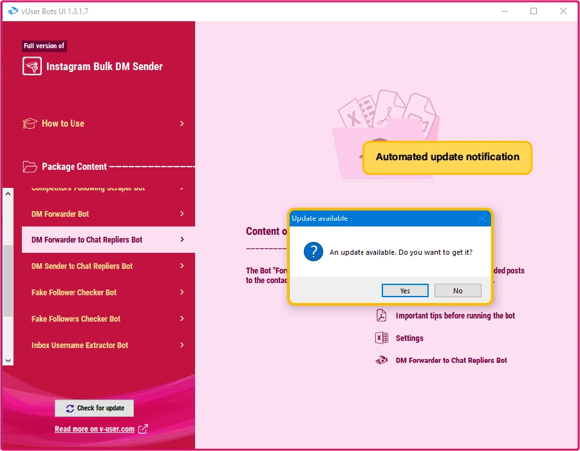Select DM Forwarder to Chat Repliers Bot item
Image resolution: width=580 pixels, height=451 pixels.
108,239
